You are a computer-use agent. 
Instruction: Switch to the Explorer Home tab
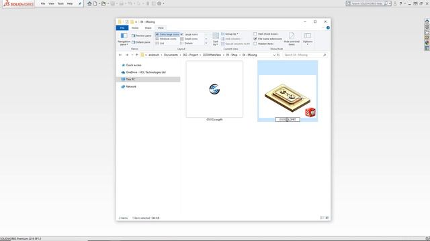[x=135, y=28]
